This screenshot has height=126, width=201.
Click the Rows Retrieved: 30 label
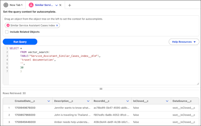(14, 93)
